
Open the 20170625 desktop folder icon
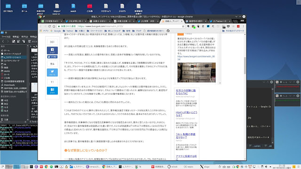8,8
